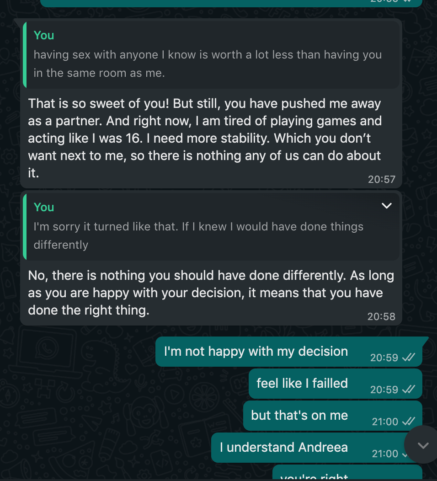The width and height of the screenshot is (437, 481).
Task: Click read receipt ticks on 20:59 decision message
Action: tap(409, 358)
